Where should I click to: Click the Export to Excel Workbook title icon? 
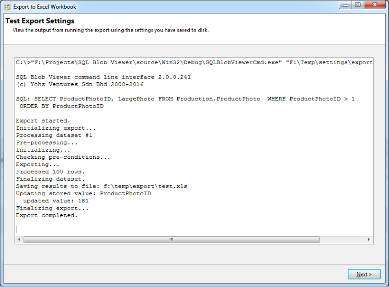point(7,7)
